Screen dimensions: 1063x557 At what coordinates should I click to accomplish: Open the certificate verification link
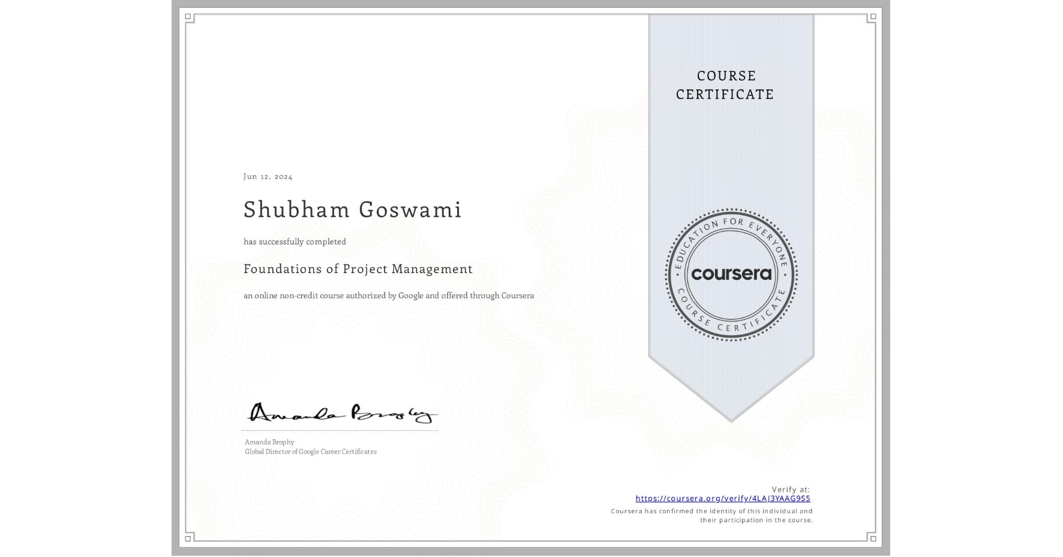coord(722,498)
